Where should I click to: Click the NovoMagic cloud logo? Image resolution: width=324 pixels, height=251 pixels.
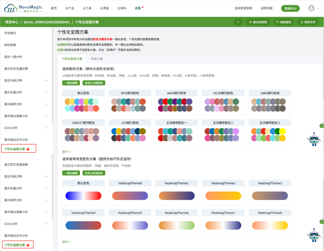pos(23,8)
